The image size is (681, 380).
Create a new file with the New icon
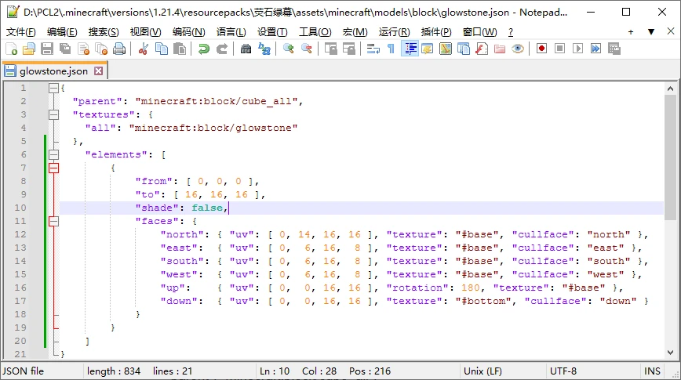coord(11,49)
